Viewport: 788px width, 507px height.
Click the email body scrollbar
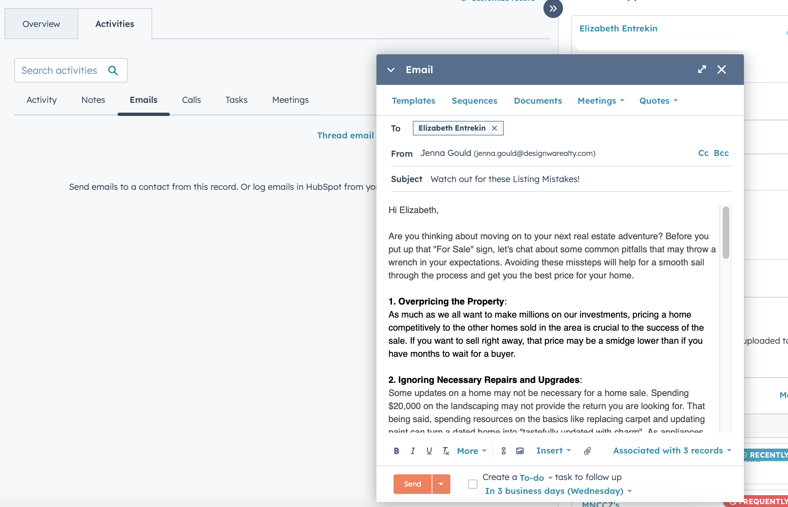[x=726, y=233]
